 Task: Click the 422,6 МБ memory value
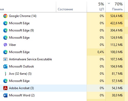116,23
